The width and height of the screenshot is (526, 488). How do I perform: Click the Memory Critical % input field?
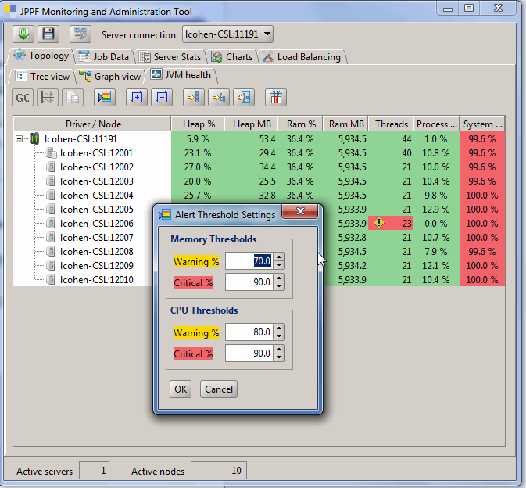[249, 282]
